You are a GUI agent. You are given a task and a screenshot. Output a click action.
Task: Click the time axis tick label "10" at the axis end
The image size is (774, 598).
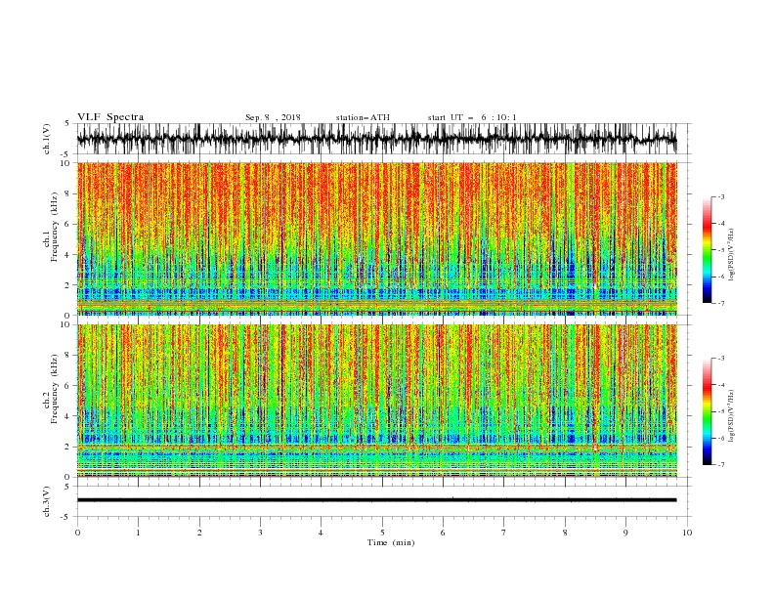point(687,533)
